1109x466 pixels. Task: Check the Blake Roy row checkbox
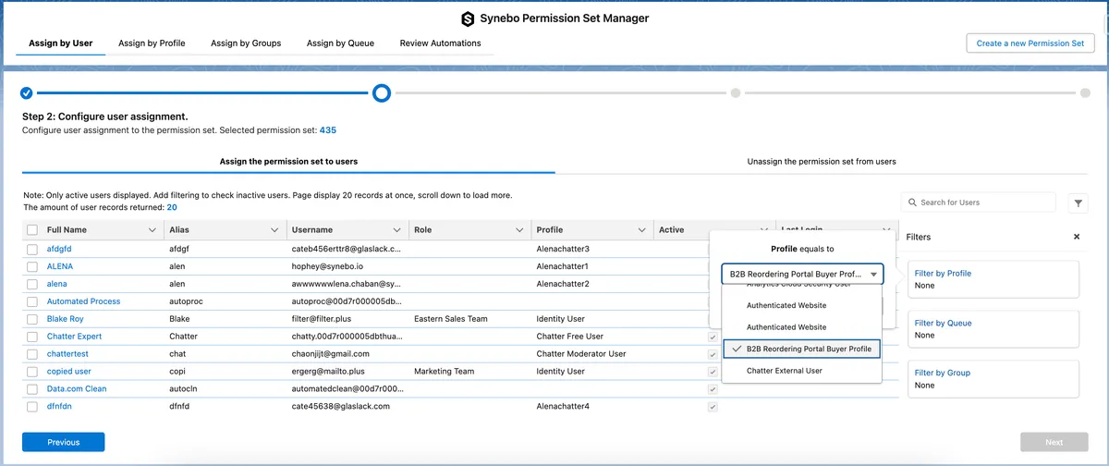click(x=32, y=319)
